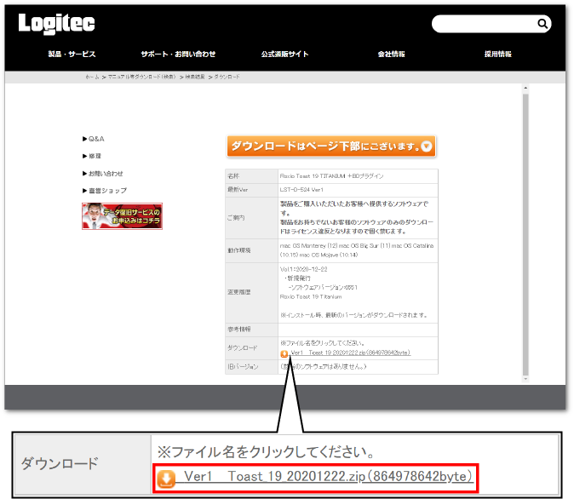The height and width of the screenshot is (499, 574).
Task: Click the orange ダウンロードはページ下部にございます button
Action: 331,146
